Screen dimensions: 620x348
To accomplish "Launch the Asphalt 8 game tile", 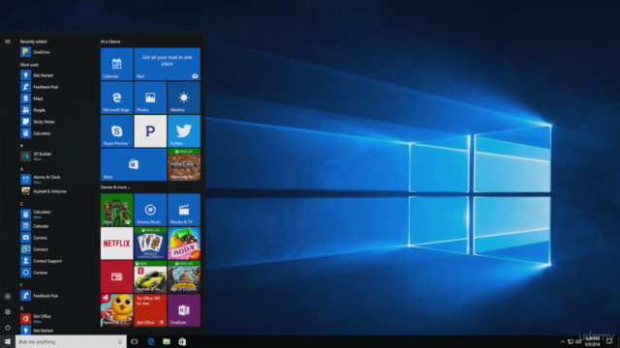I will tap(150, 276).
